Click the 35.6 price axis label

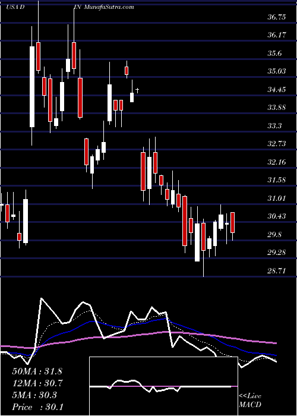tap(274, 53)
